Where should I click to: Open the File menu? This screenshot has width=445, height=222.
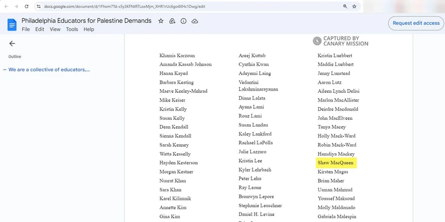26,29
